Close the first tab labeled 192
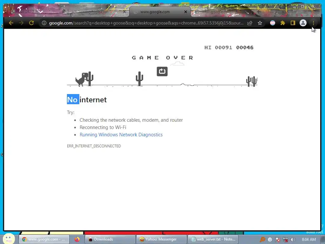325x244 pixels. [x=63, y=12]
